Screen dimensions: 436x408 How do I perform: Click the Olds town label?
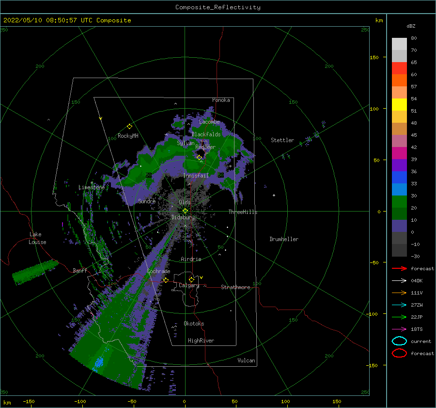pyautogui.click(x=185, y=202)
